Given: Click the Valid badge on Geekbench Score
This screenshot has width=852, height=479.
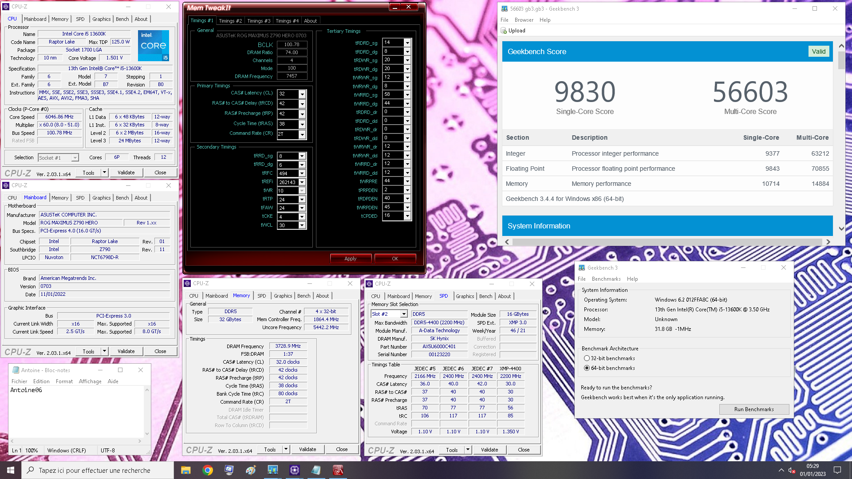Looking at the screenshot, I should click(819, 51).
